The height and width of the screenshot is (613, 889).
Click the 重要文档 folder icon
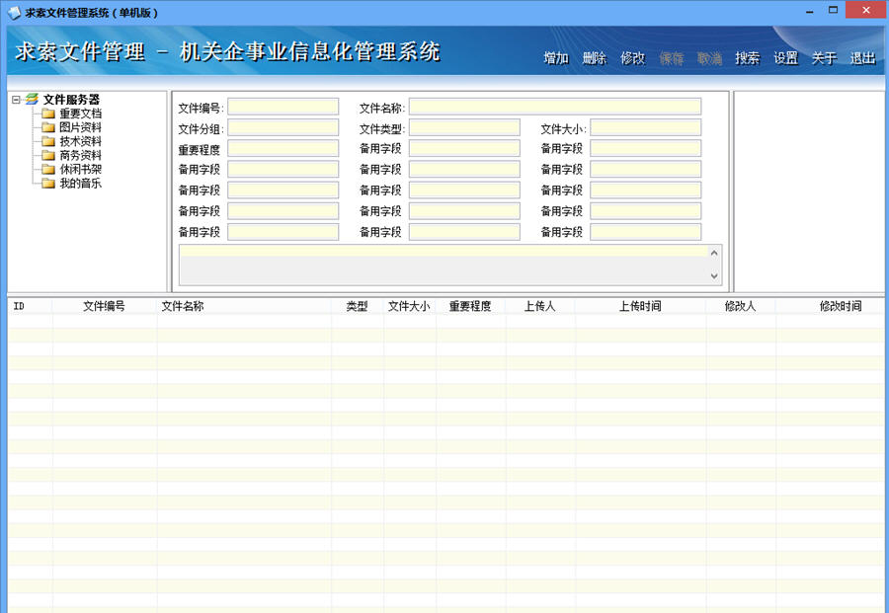coord(48,114)
